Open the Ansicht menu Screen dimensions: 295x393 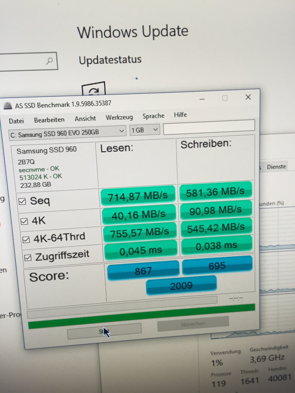(x=85, y=118)
